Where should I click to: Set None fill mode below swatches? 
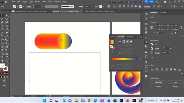7,74
